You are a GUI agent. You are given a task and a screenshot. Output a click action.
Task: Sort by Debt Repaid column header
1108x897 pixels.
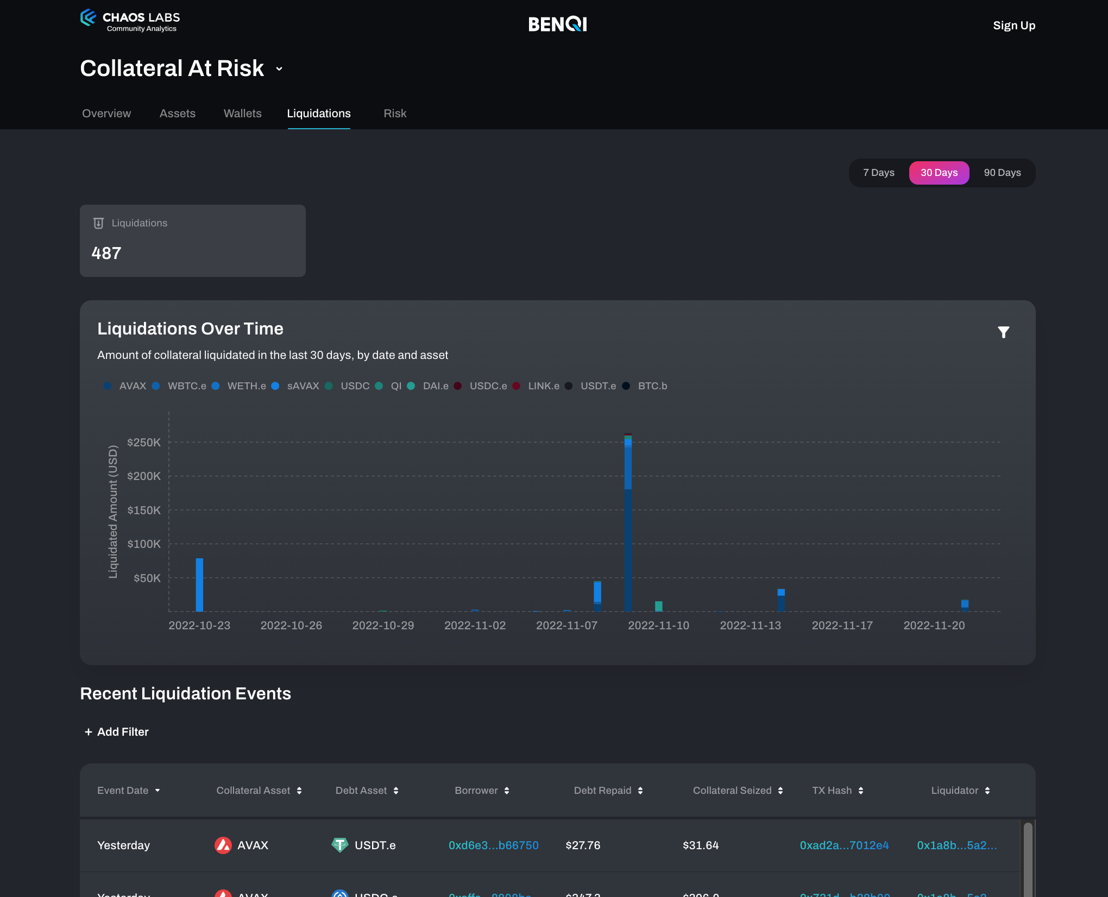click(x=602, y=791)
